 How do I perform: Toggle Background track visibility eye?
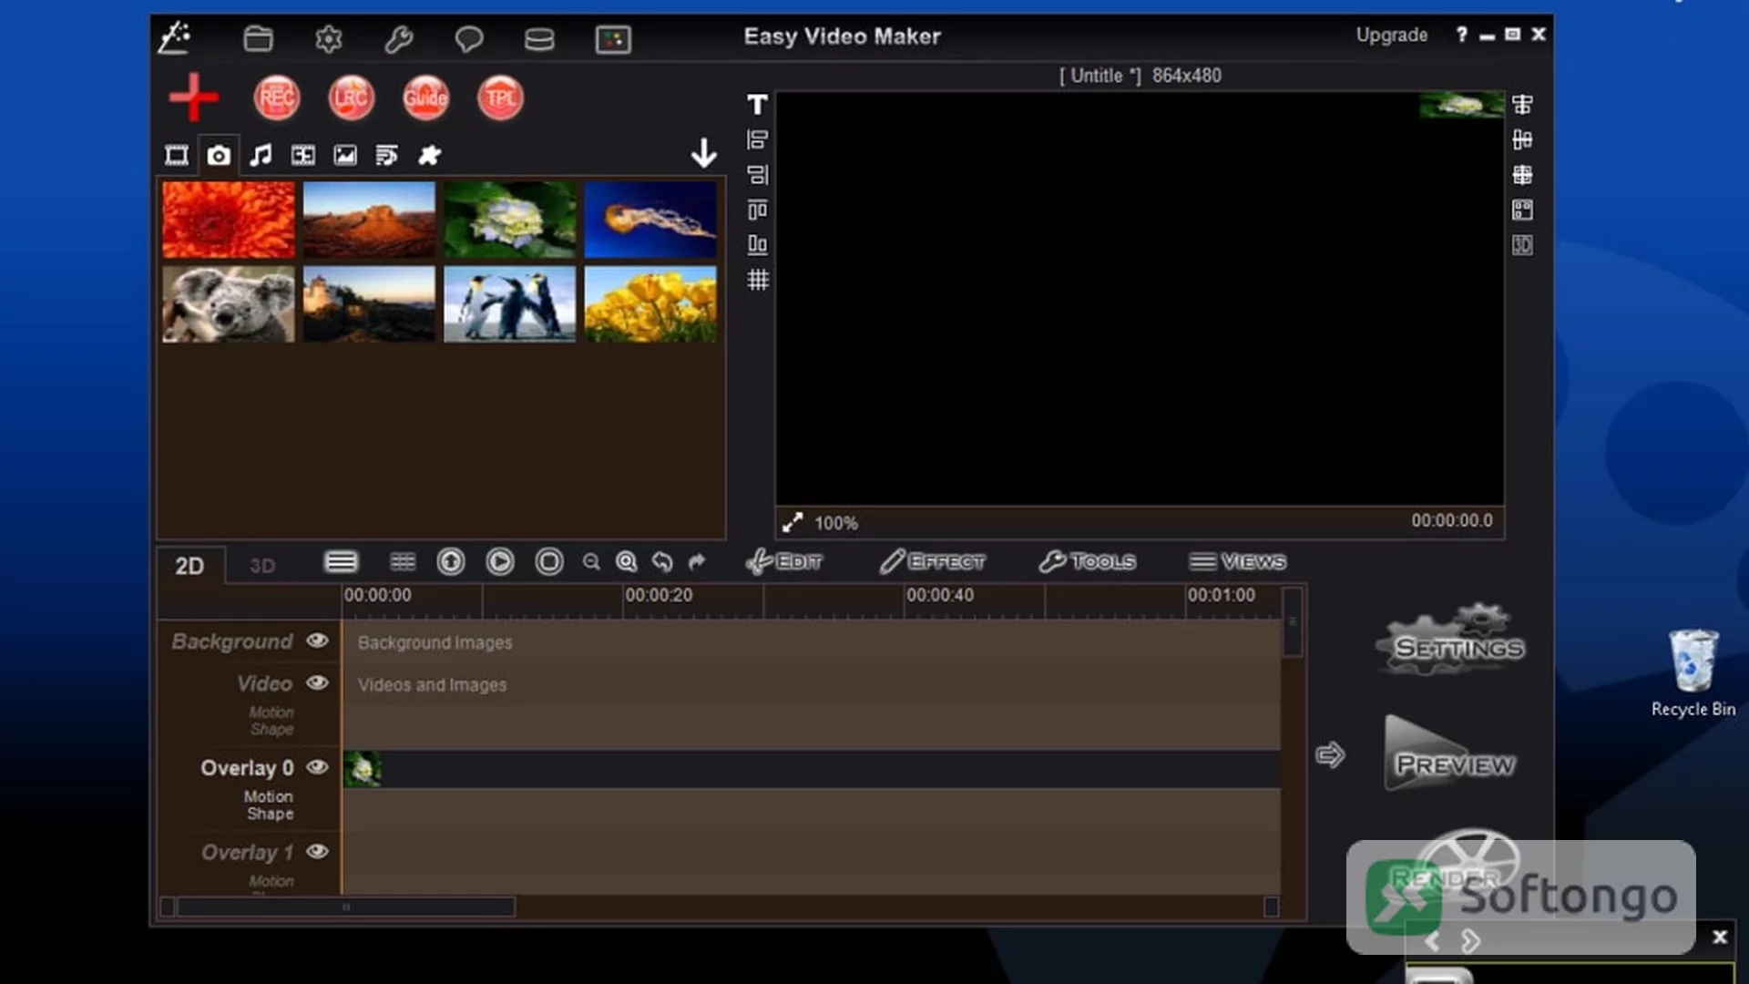click(317, 641)
